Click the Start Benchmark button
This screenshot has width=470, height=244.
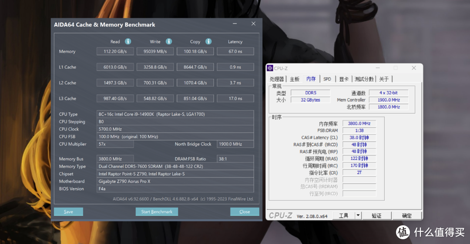157,212
